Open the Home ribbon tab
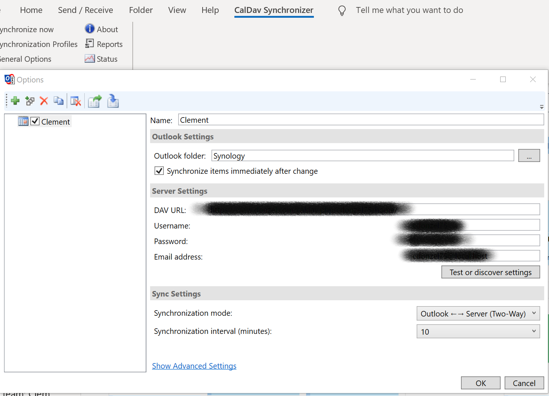 pyautogui.click(x=31, y=10)
